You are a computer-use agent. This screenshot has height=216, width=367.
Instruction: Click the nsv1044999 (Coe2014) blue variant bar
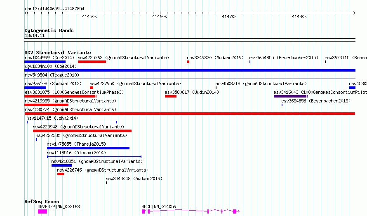pyautogui.click(x=45, y=62)
